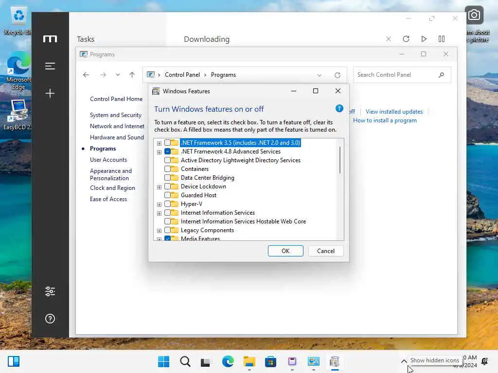Click Control Panel in the breadcrumb
The image size is (498, 373).
click(182, 75)
